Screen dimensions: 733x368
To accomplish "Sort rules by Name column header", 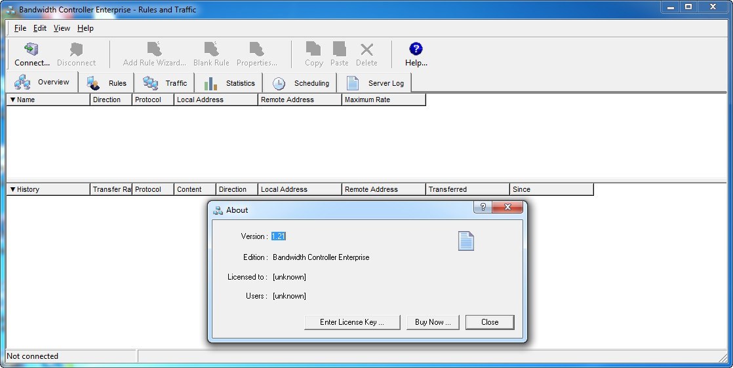I will point(48,100).
